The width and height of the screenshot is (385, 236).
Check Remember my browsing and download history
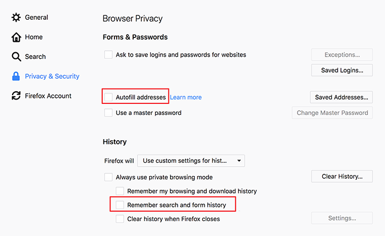click(120, 191)
